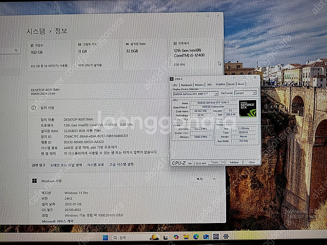Click the i5-12400 processor tile
327x245 pixels.
pyautogui.click(x=193, y=53)
